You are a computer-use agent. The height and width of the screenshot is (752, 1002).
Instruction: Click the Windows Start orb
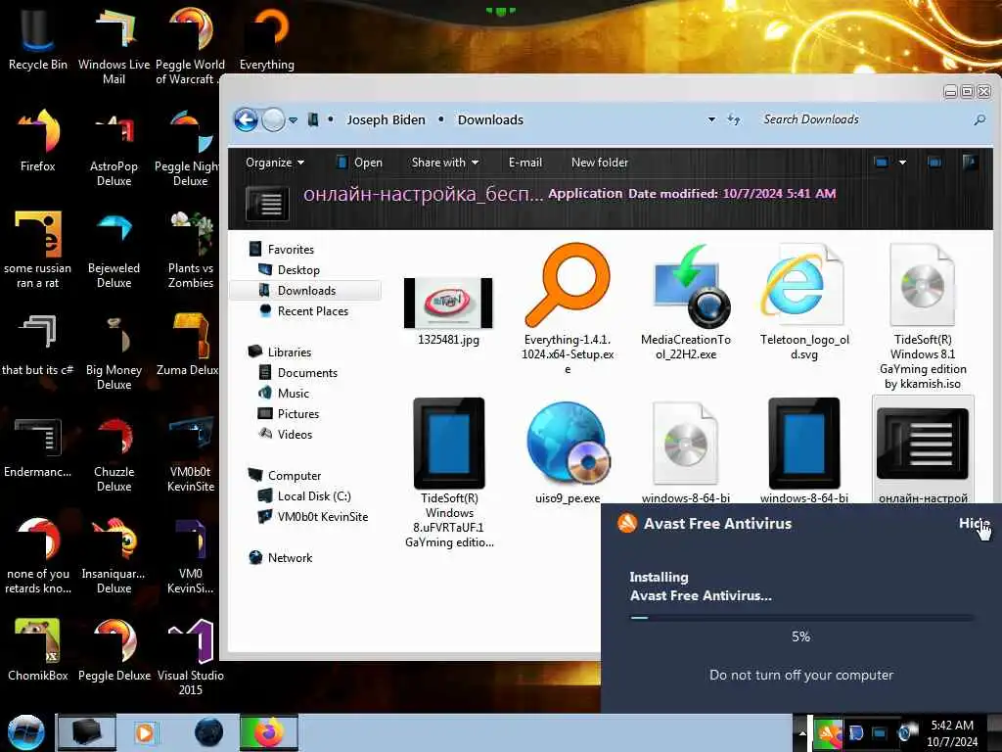26,732
